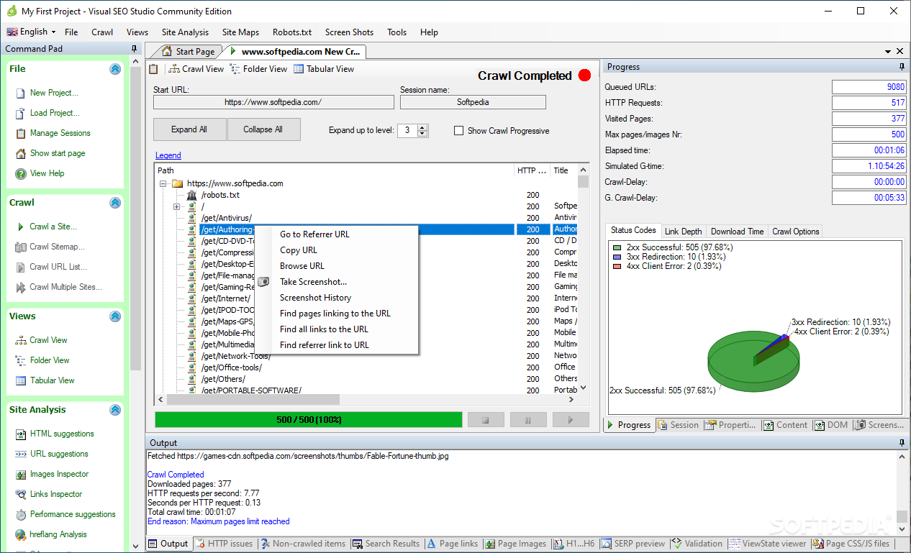Viewport: 911px width, 553px height.
Task: Click the Crawl URL List icon
Action: pyautogui.click(x=20, y=267)
